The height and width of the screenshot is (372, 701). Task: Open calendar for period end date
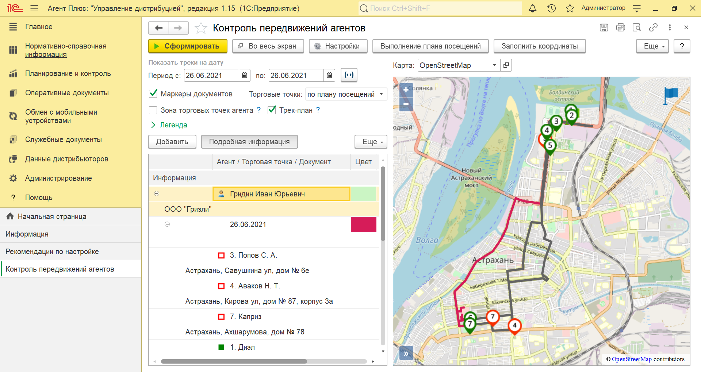(x=329, y=75)
